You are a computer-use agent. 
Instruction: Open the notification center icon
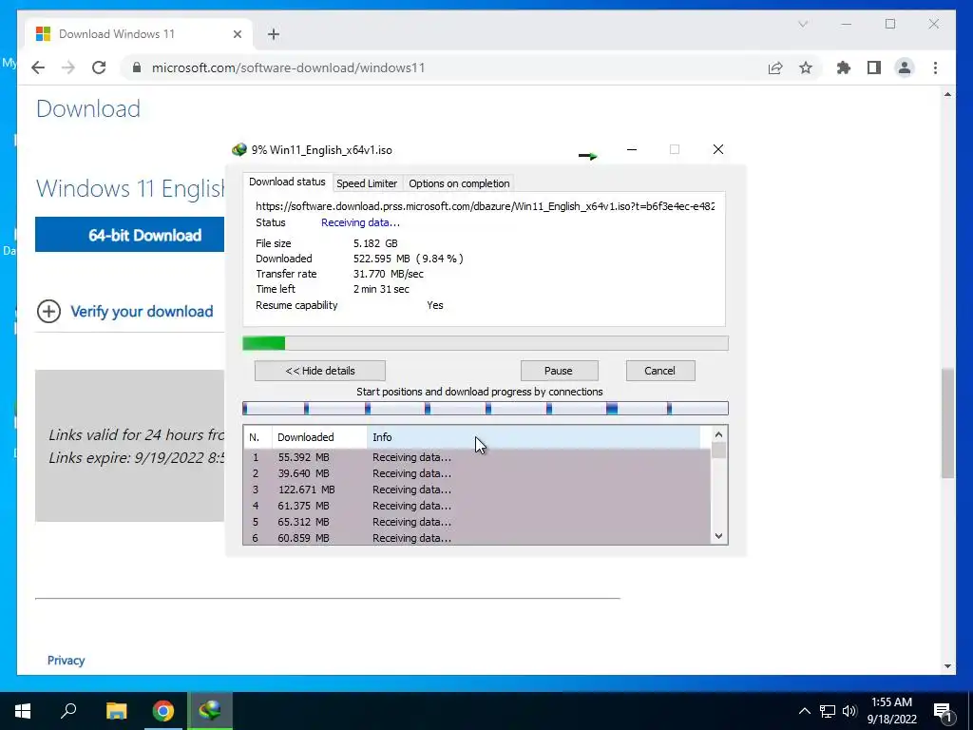pos(943,712)
